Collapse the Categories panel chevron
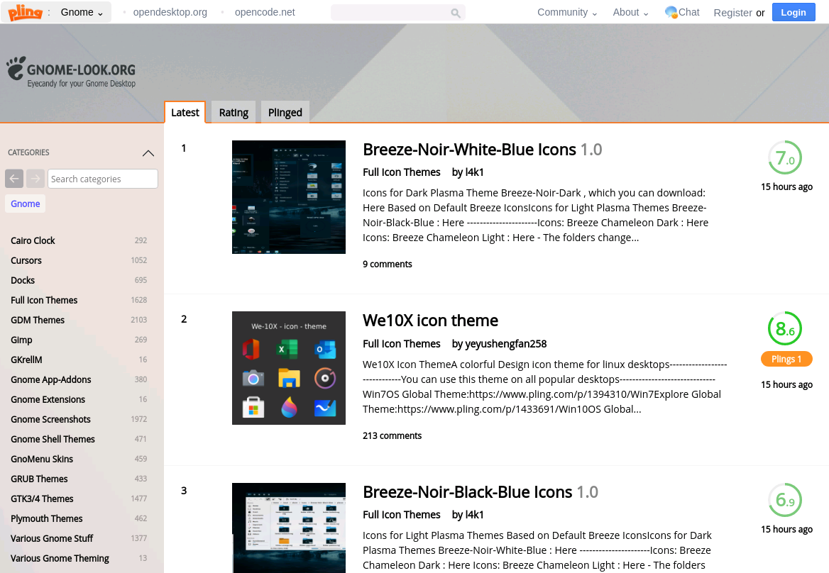Screen dimensions: 829x573 (148, 153)
